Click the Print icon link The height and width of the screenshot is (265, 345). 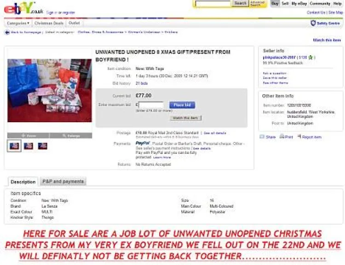coord(282,137)
